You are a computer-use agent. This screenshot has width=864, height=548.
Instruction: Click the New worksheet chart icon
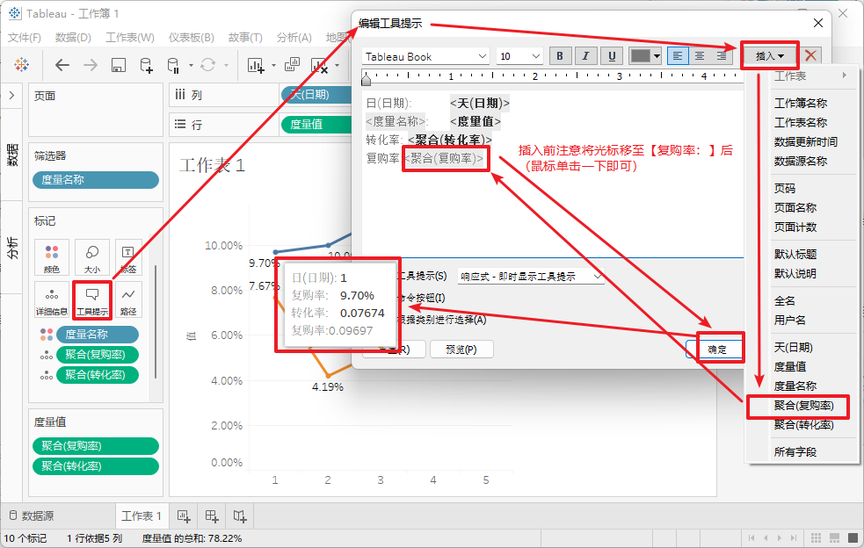pos(256,65)
